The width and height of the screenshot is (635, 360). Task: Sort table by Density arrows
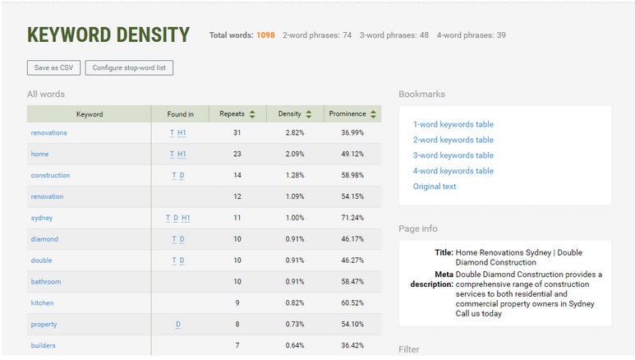click(x=309, y=114)
